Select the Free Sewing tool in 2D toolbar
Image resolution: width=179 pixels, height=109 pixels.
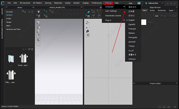point(99,16)
